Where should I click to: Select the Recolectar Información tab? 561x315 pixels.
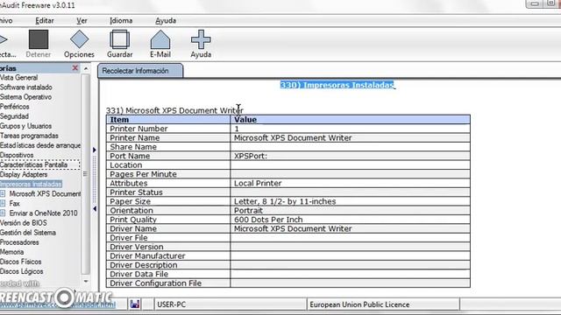(140, 71)
